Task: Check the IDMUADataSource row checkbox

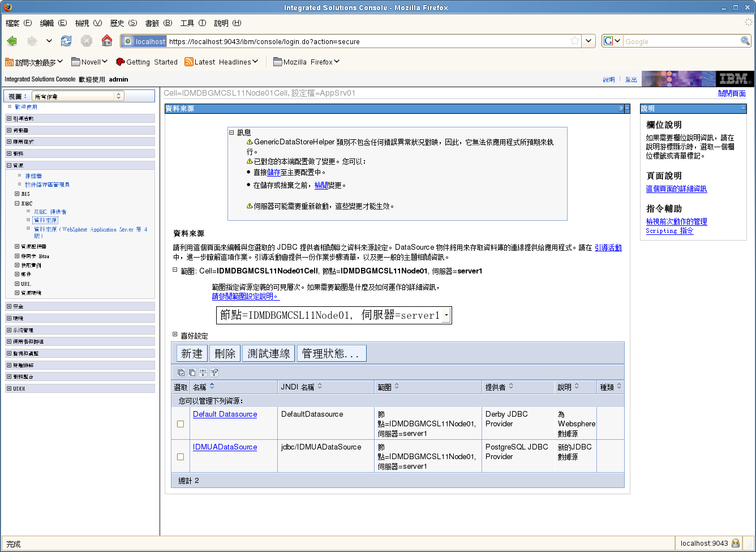Action: [181, 457]
